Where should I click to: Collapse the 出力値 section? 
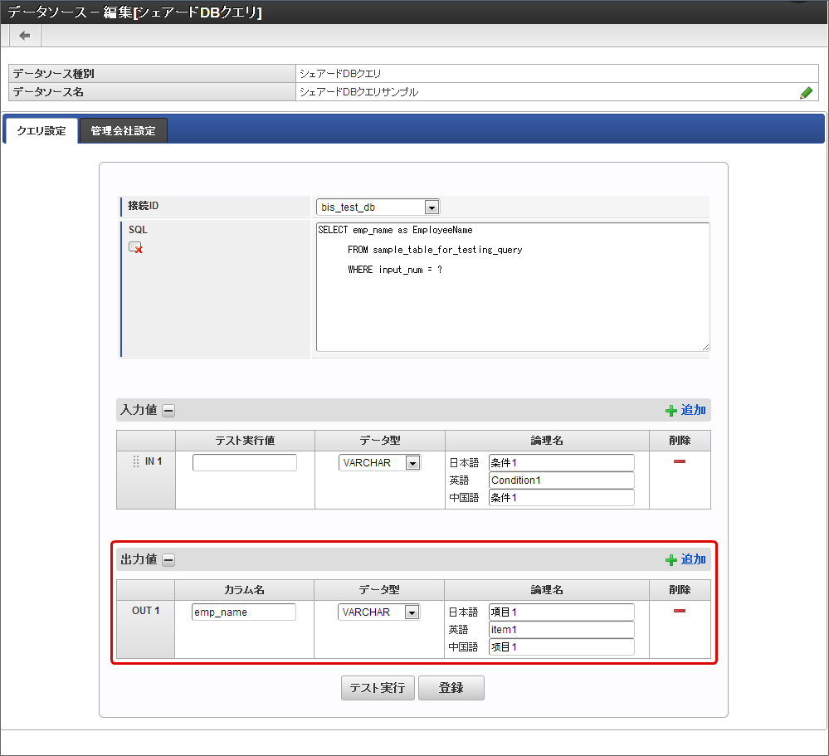[x=168, y=560]
